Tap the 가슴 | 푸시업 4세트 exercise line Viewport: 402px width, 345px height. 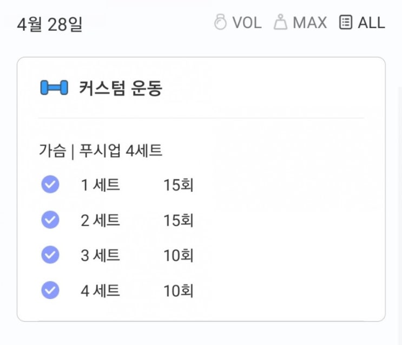click(101, 151)
